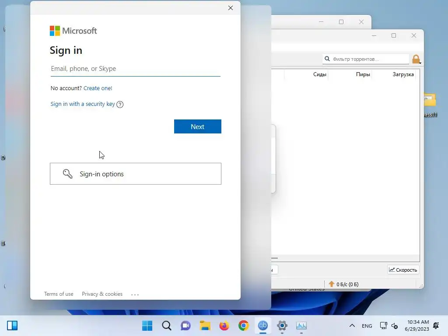Open Teams Chat on taskbar
This screenshot has height=336, width=448.
coord(185,325)
